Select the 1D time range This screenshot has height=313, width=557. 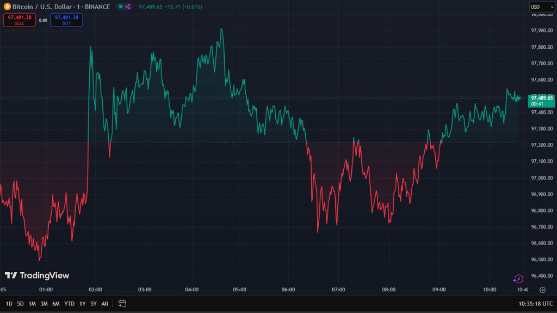9,303
